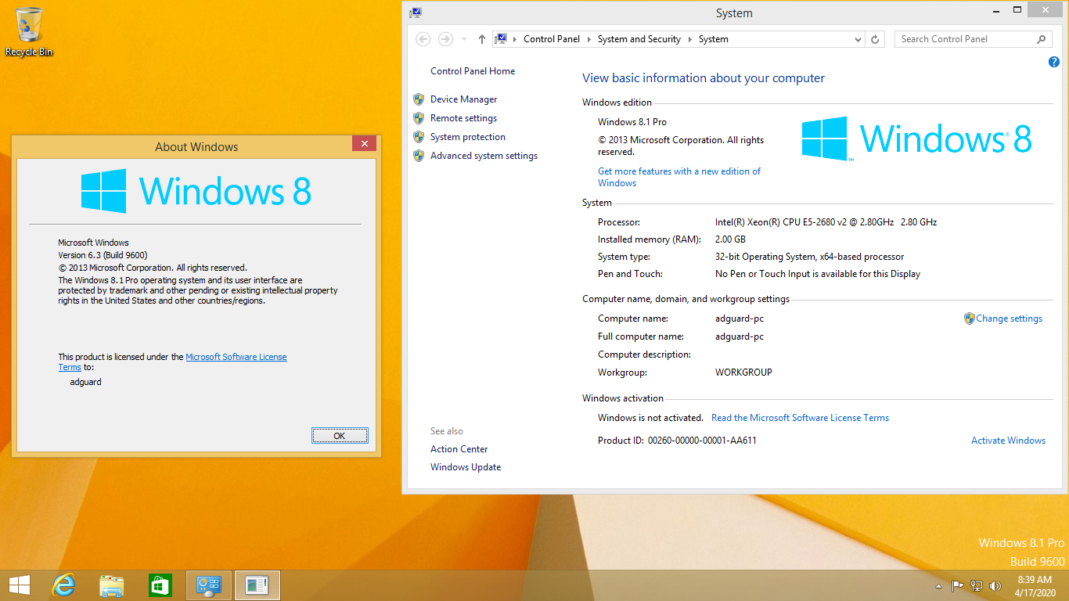Open the Recycle Bin desktop icon

(29, 31)
